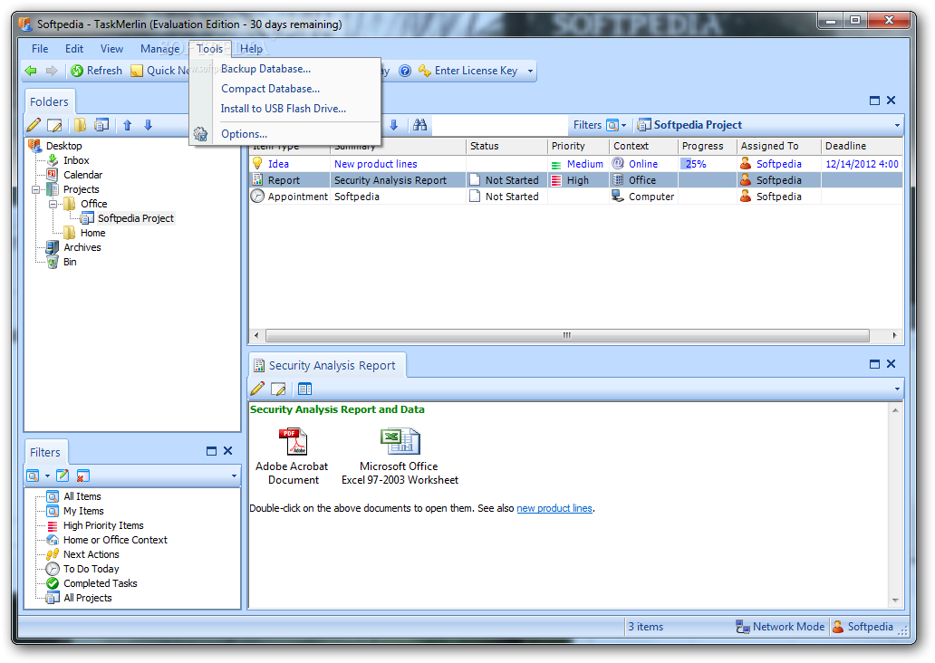The height and width of the screenshot is (663, 935).
Task: Click the pencil edit icon in report panel
Action: pos(257,389)
